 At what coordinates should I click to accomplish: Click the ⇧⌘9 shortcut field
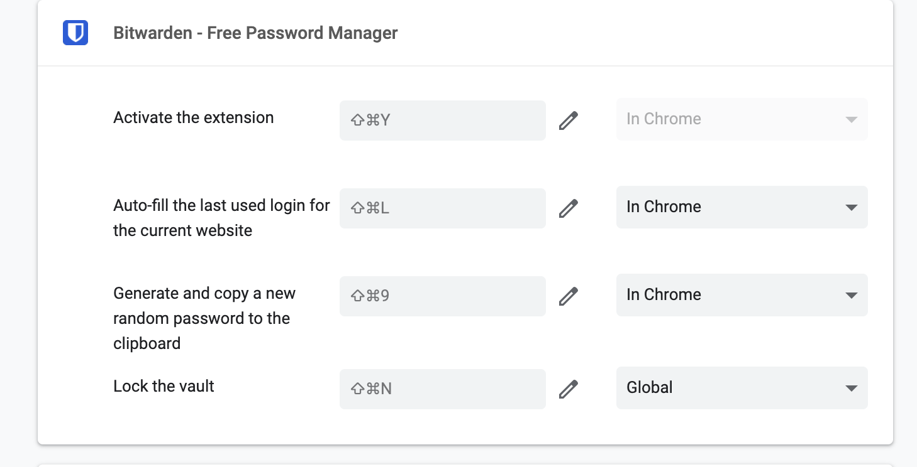[442, 296]
